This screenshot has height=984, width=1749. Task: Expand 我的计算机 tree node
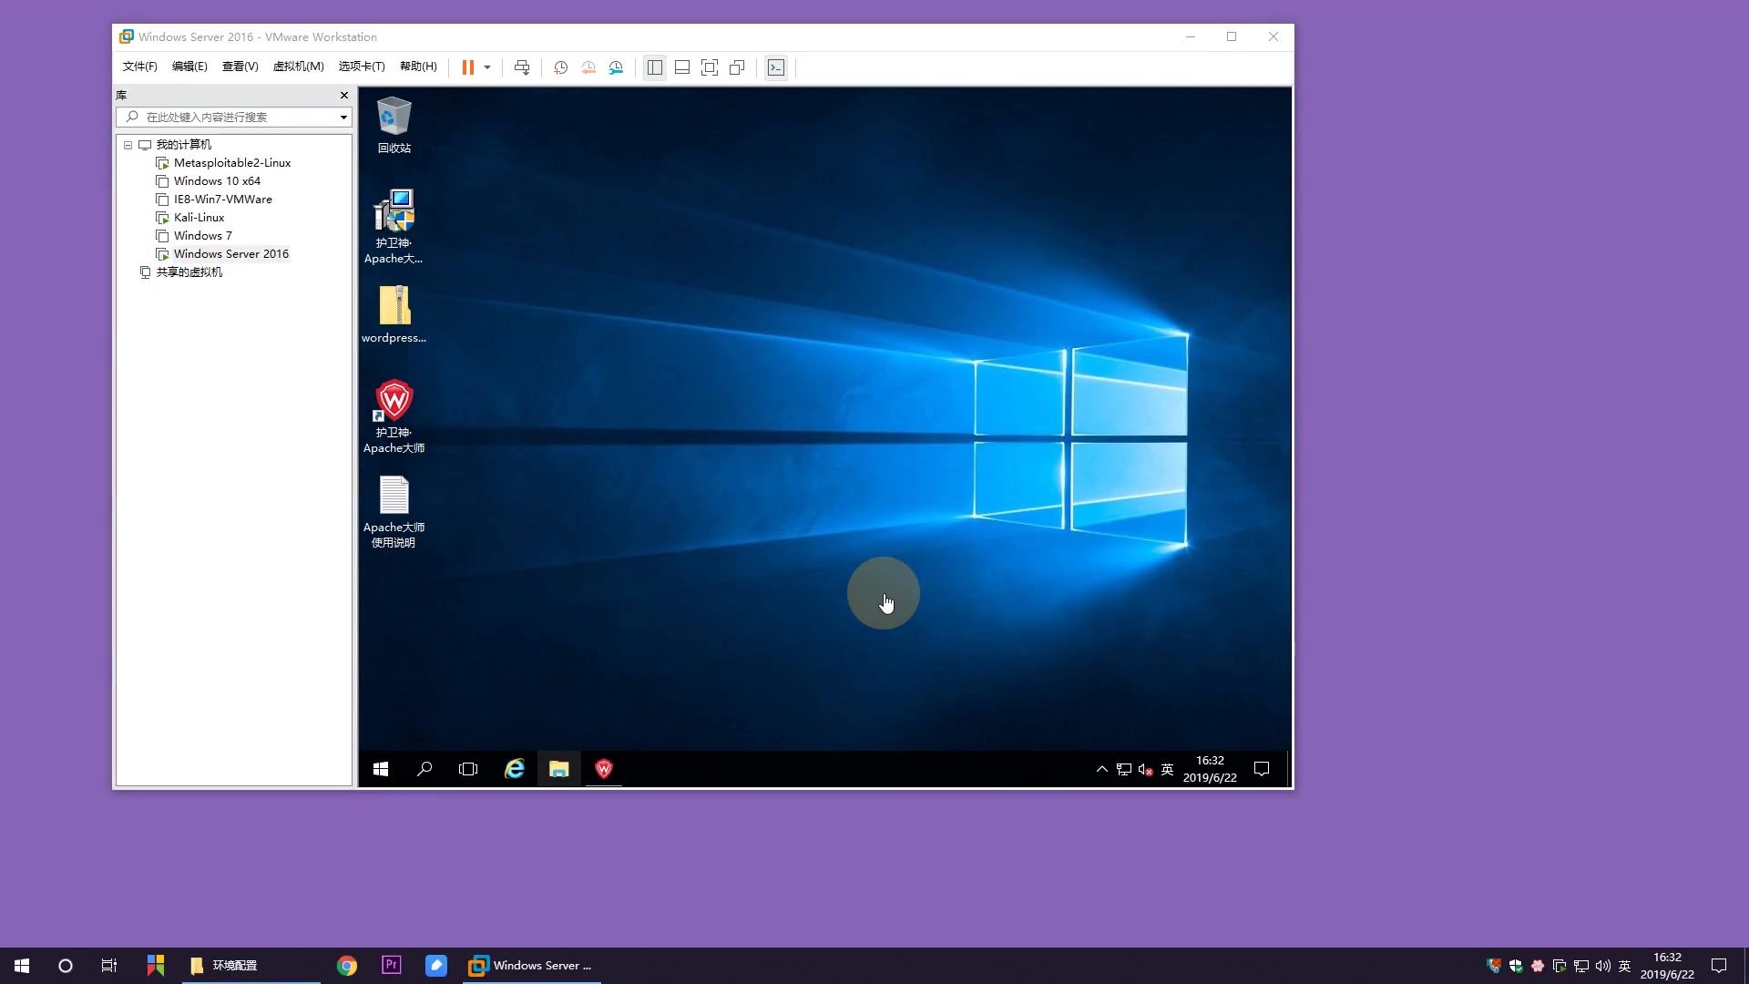click(x=128, y=144)
